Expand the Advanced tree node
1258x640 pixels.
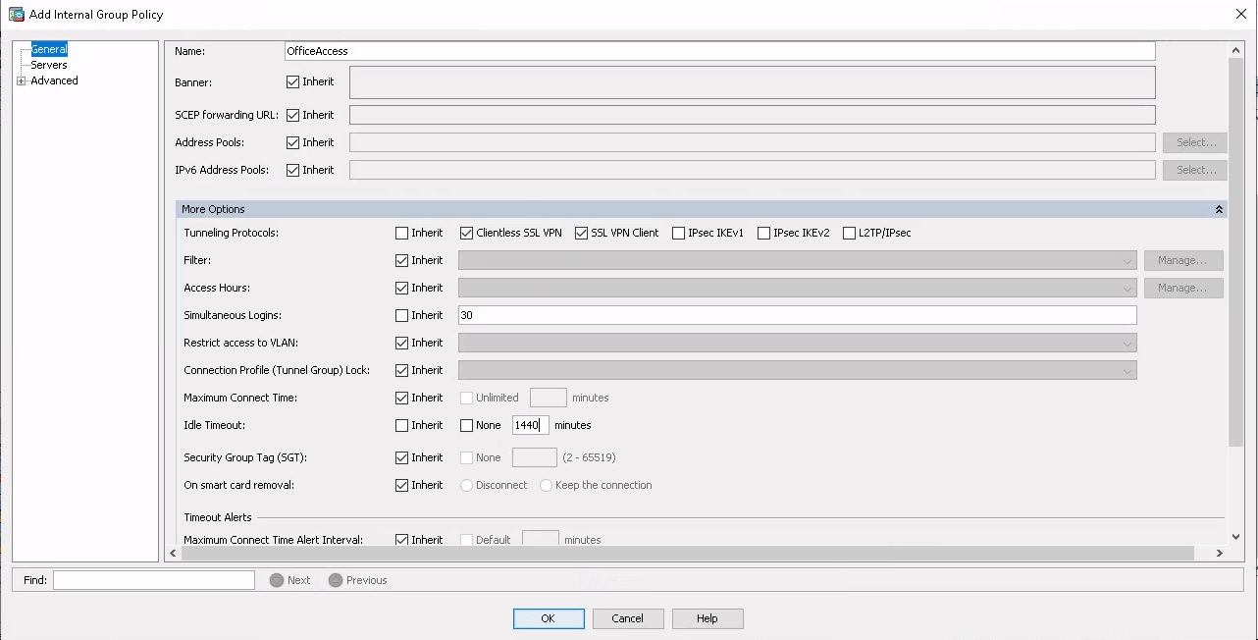point(20,80)
